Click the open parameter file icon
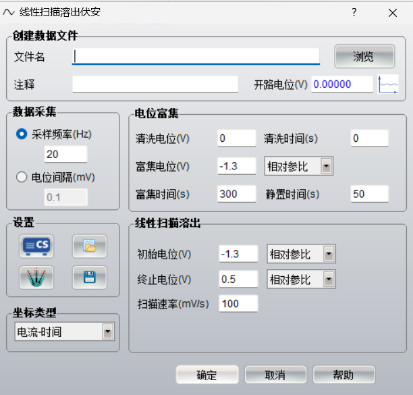Screen dimensions: 413x395 coord(90,246)
